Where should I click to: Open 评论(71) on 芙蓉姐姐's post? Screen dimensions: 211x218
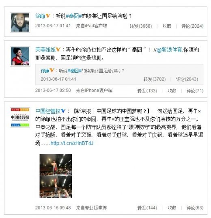click(195, 91)
